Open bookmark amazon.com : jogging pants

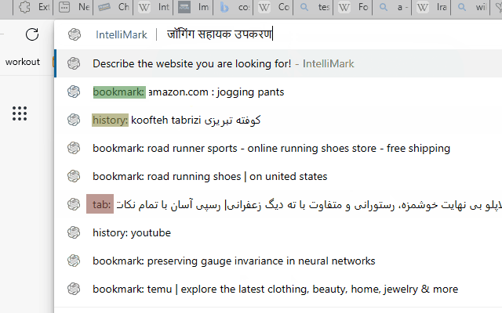tap(278, 92)
